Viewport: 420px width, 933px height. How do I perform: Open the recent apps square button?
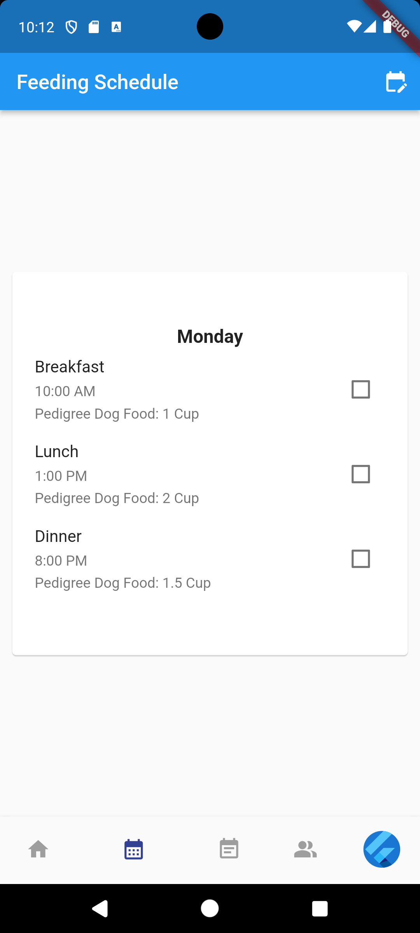click(x=320, y=909)
